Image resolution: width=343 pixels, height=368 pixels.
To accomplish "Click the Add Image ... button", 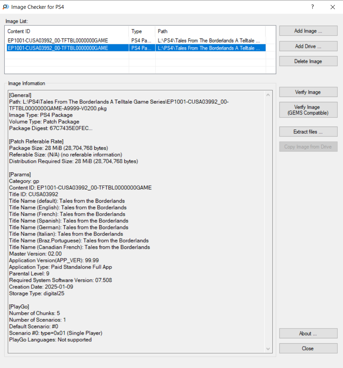I will pos(308,31).
